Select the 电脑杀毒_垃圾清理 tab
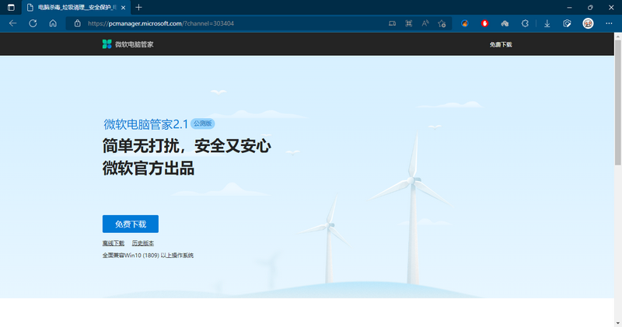Image resolution: width=622 pixels, height=327 pixels. [x=77, y=8]
